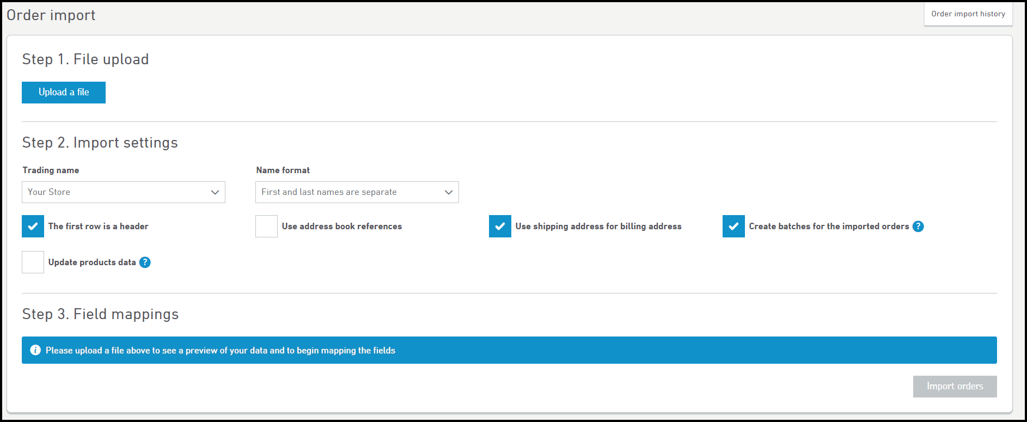Click the Step 1. File upload heading
Screen dimensions: 1027x422
pos(85,59)
